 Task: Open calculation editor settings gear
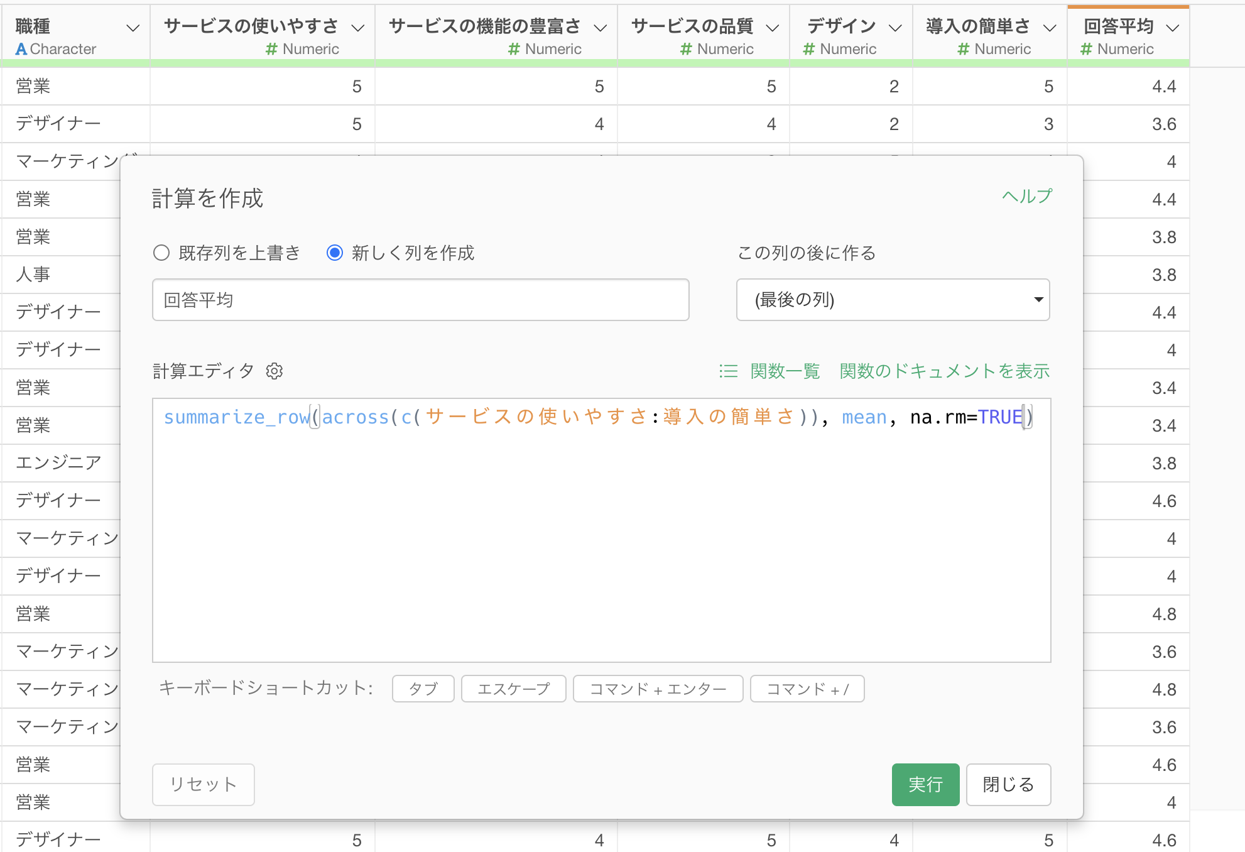coord(275,371)
